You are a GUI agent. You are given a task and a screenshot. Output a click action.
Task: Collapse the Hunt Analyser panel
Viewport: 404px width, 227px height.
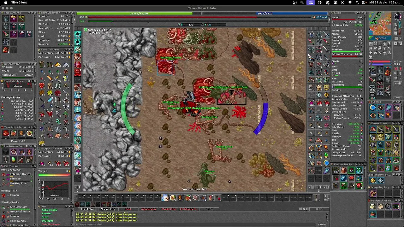click(69, 13)
